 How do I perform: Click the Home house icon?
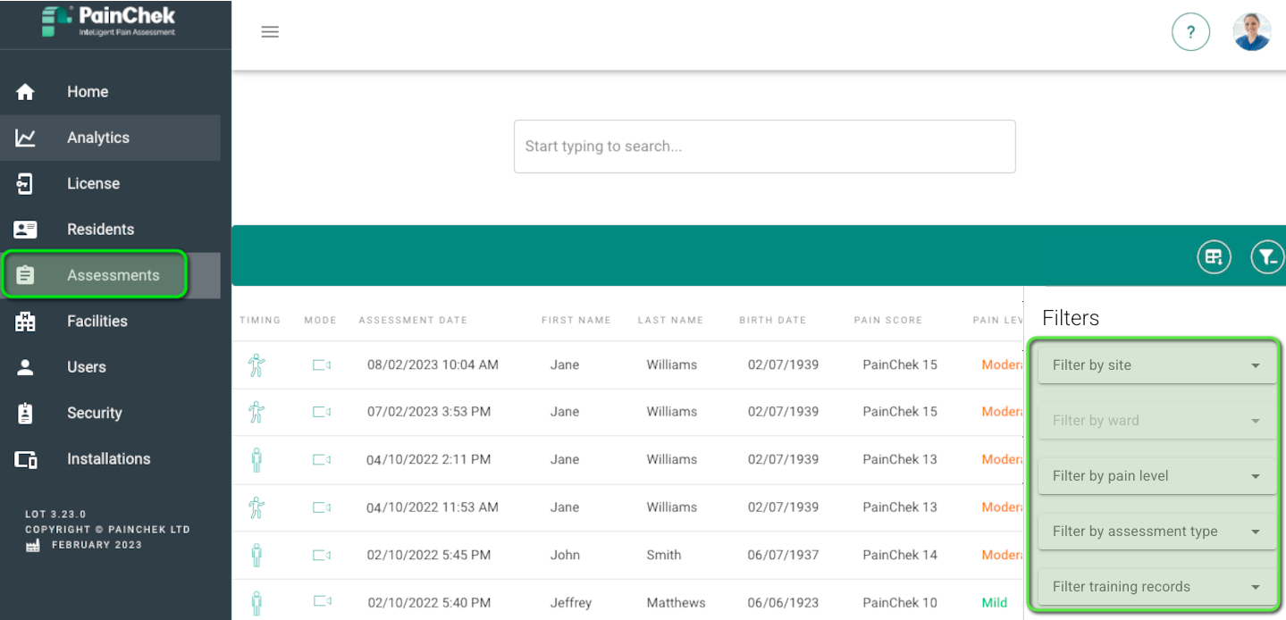click(x=25, y=92)
